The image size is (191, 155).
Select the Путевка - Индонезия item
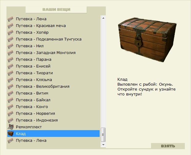54,120
